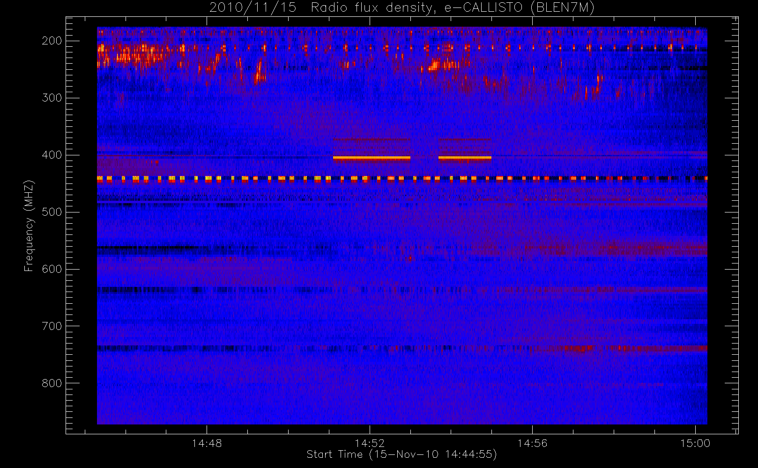Click the 14:52 time tick label
Viewport: 758px width, 468px height.
pyautogui.click(x=370, y=443)
